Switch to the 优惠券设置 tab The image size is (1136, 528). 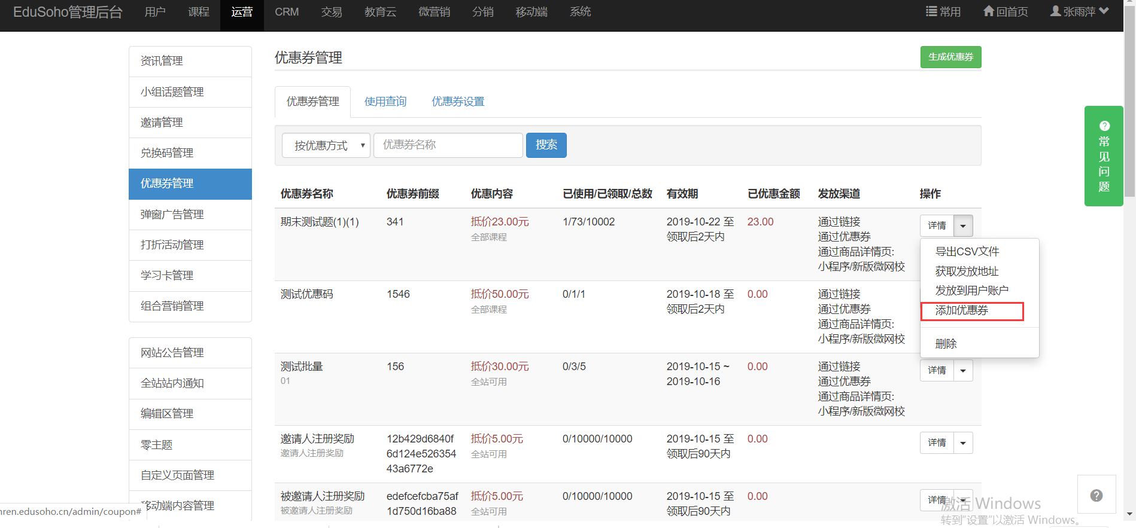point(458,102)
